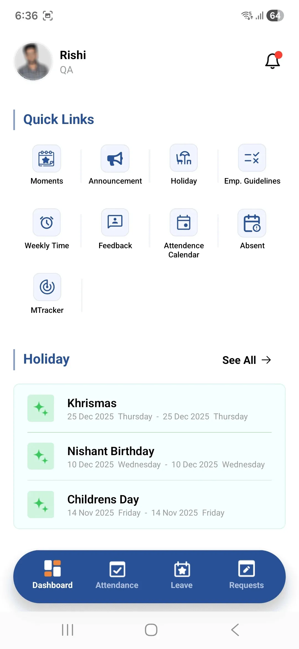This screenshot has height=649, width=299.
Task: Open notifications bell icon
Action: 273,60
